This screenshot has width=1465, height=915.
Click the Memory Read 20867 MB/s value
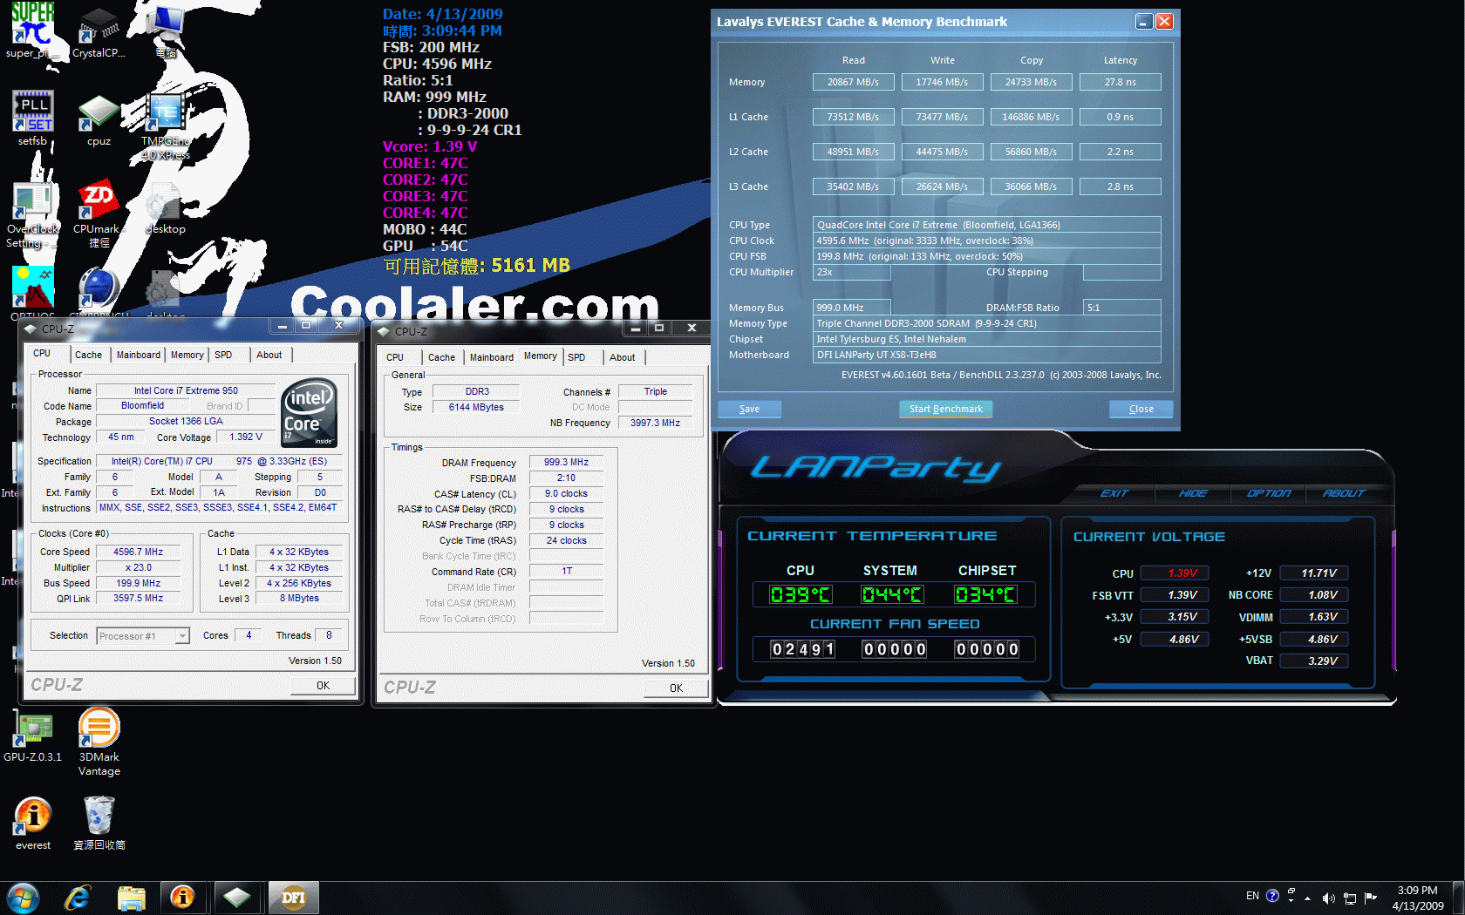point(853,82)
